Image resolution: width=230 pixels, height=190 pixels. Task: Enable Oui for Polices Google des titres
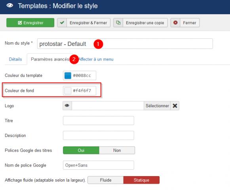(x=81, y=150)
